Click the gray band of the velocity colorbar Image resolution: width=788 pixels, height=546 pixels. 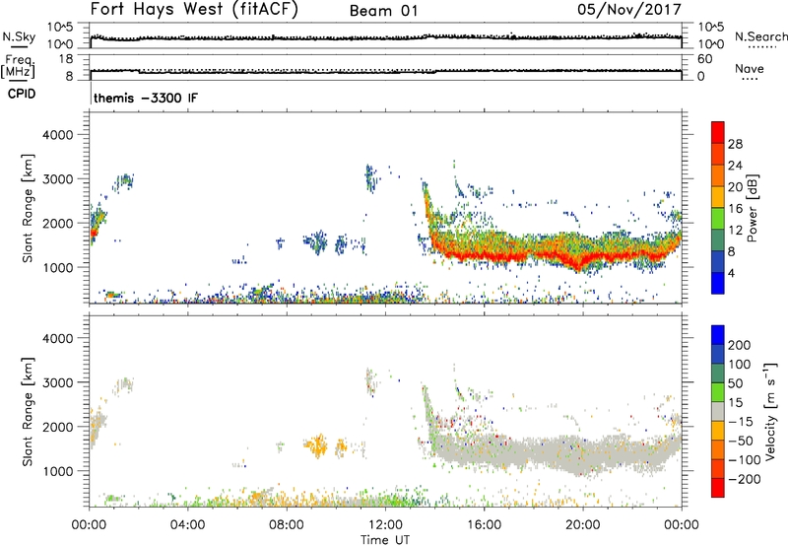point(718,412)
